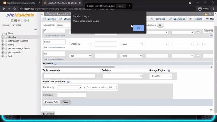Click the browser forward arrow
Viewport: 217px width, 122px height.
point(9,9)
